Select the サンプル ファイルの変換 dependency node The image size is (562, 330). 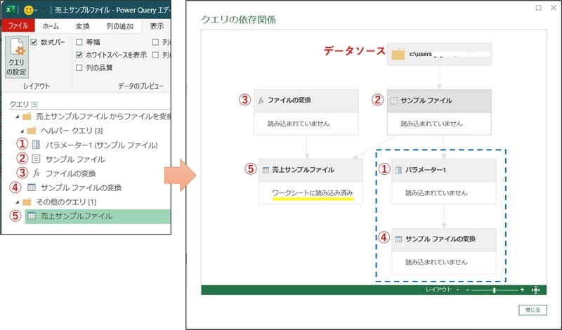point(444,251)
